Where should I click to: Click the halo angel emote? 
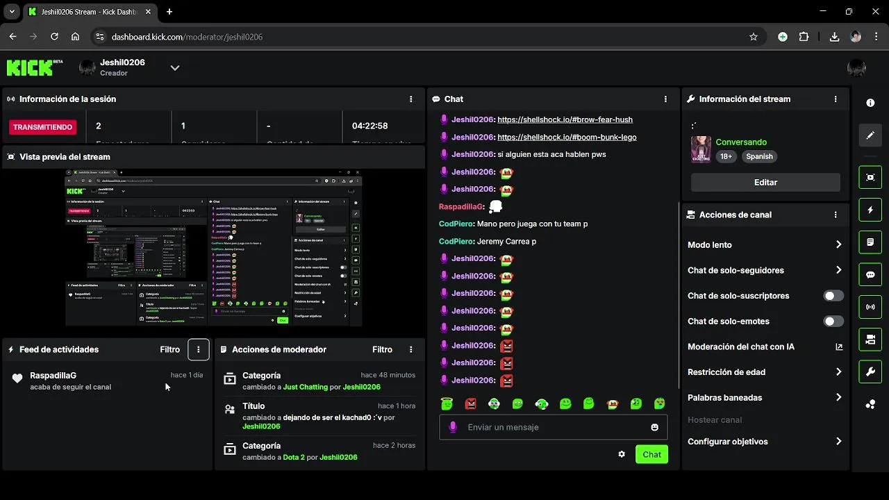tap(447, 403)
